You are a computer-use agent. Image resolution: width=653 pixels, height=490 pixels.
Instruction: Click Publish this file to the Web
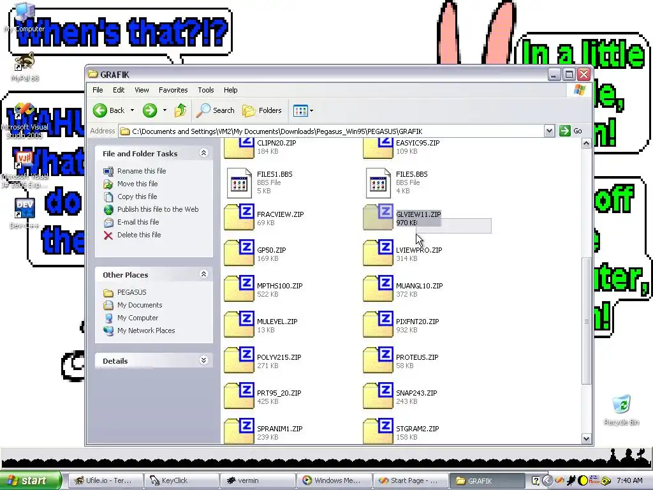pyautogui.click(x=158, y=209)
